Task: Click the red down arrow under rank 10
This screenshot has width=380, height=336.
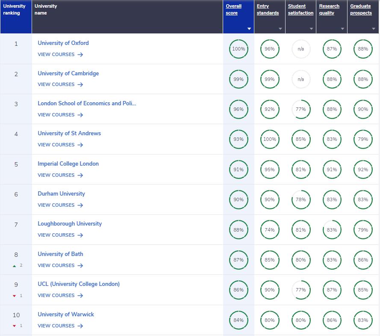Action: pyautogui.click(x=14, y=326)
